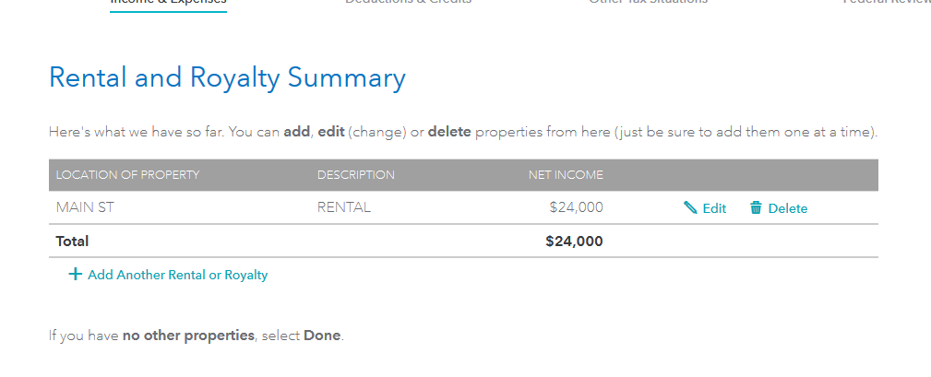Switch to the Income & Expenses tab
Viewport: 931px width, 377px height.
pyautogui.click(x=168, y=3)
